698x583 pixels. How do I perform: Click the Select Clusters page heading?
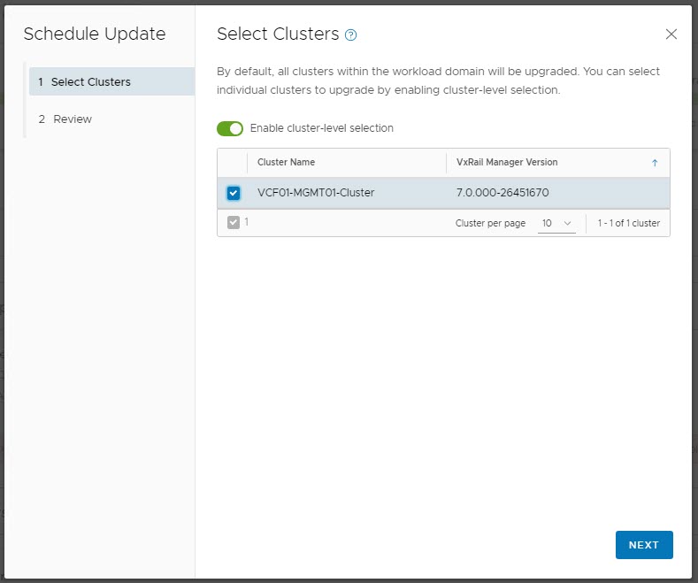click(278, 35)
